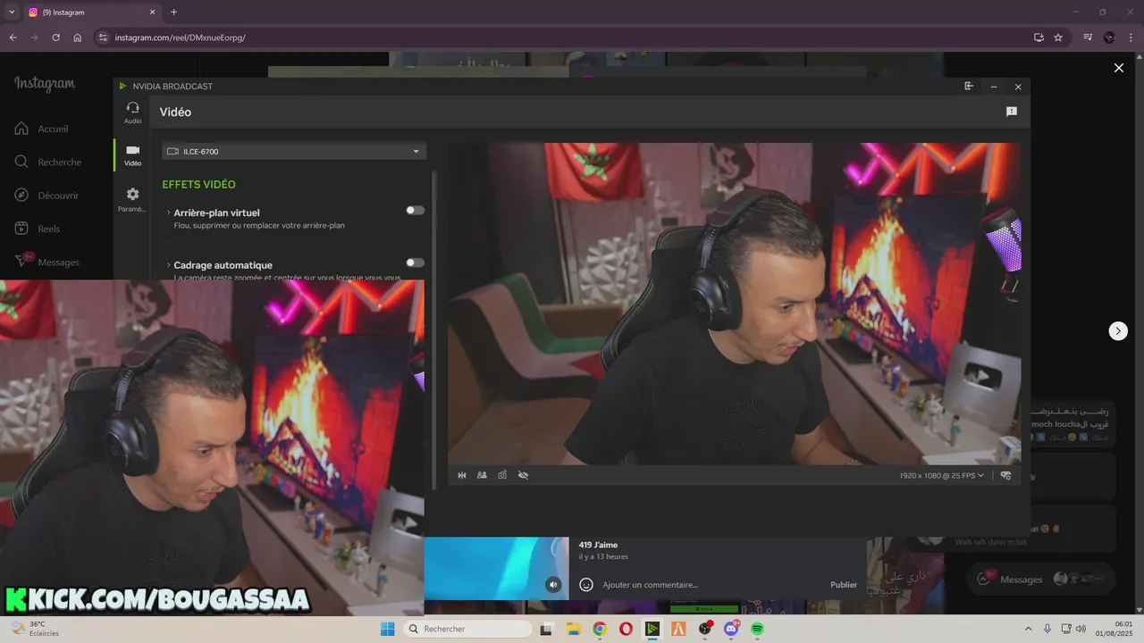1144x643 pixels.
Task: Open camera settings icon beside resolution
Action: [x=1005, y=476]
